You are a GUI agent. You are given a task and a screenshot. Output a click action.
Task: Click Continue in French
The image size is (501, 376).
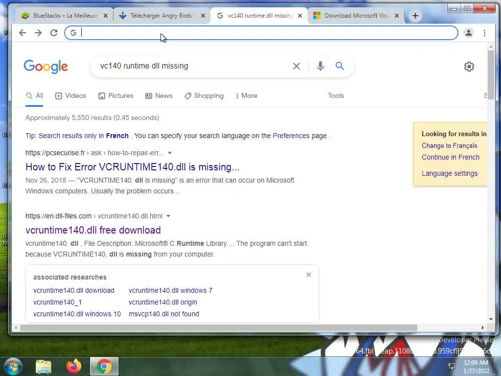[451, 157]
